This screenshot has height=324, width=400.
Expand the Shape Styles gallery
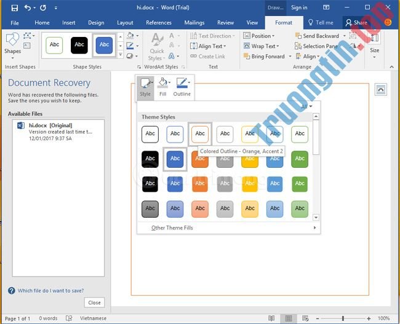[x=121, y=55]
